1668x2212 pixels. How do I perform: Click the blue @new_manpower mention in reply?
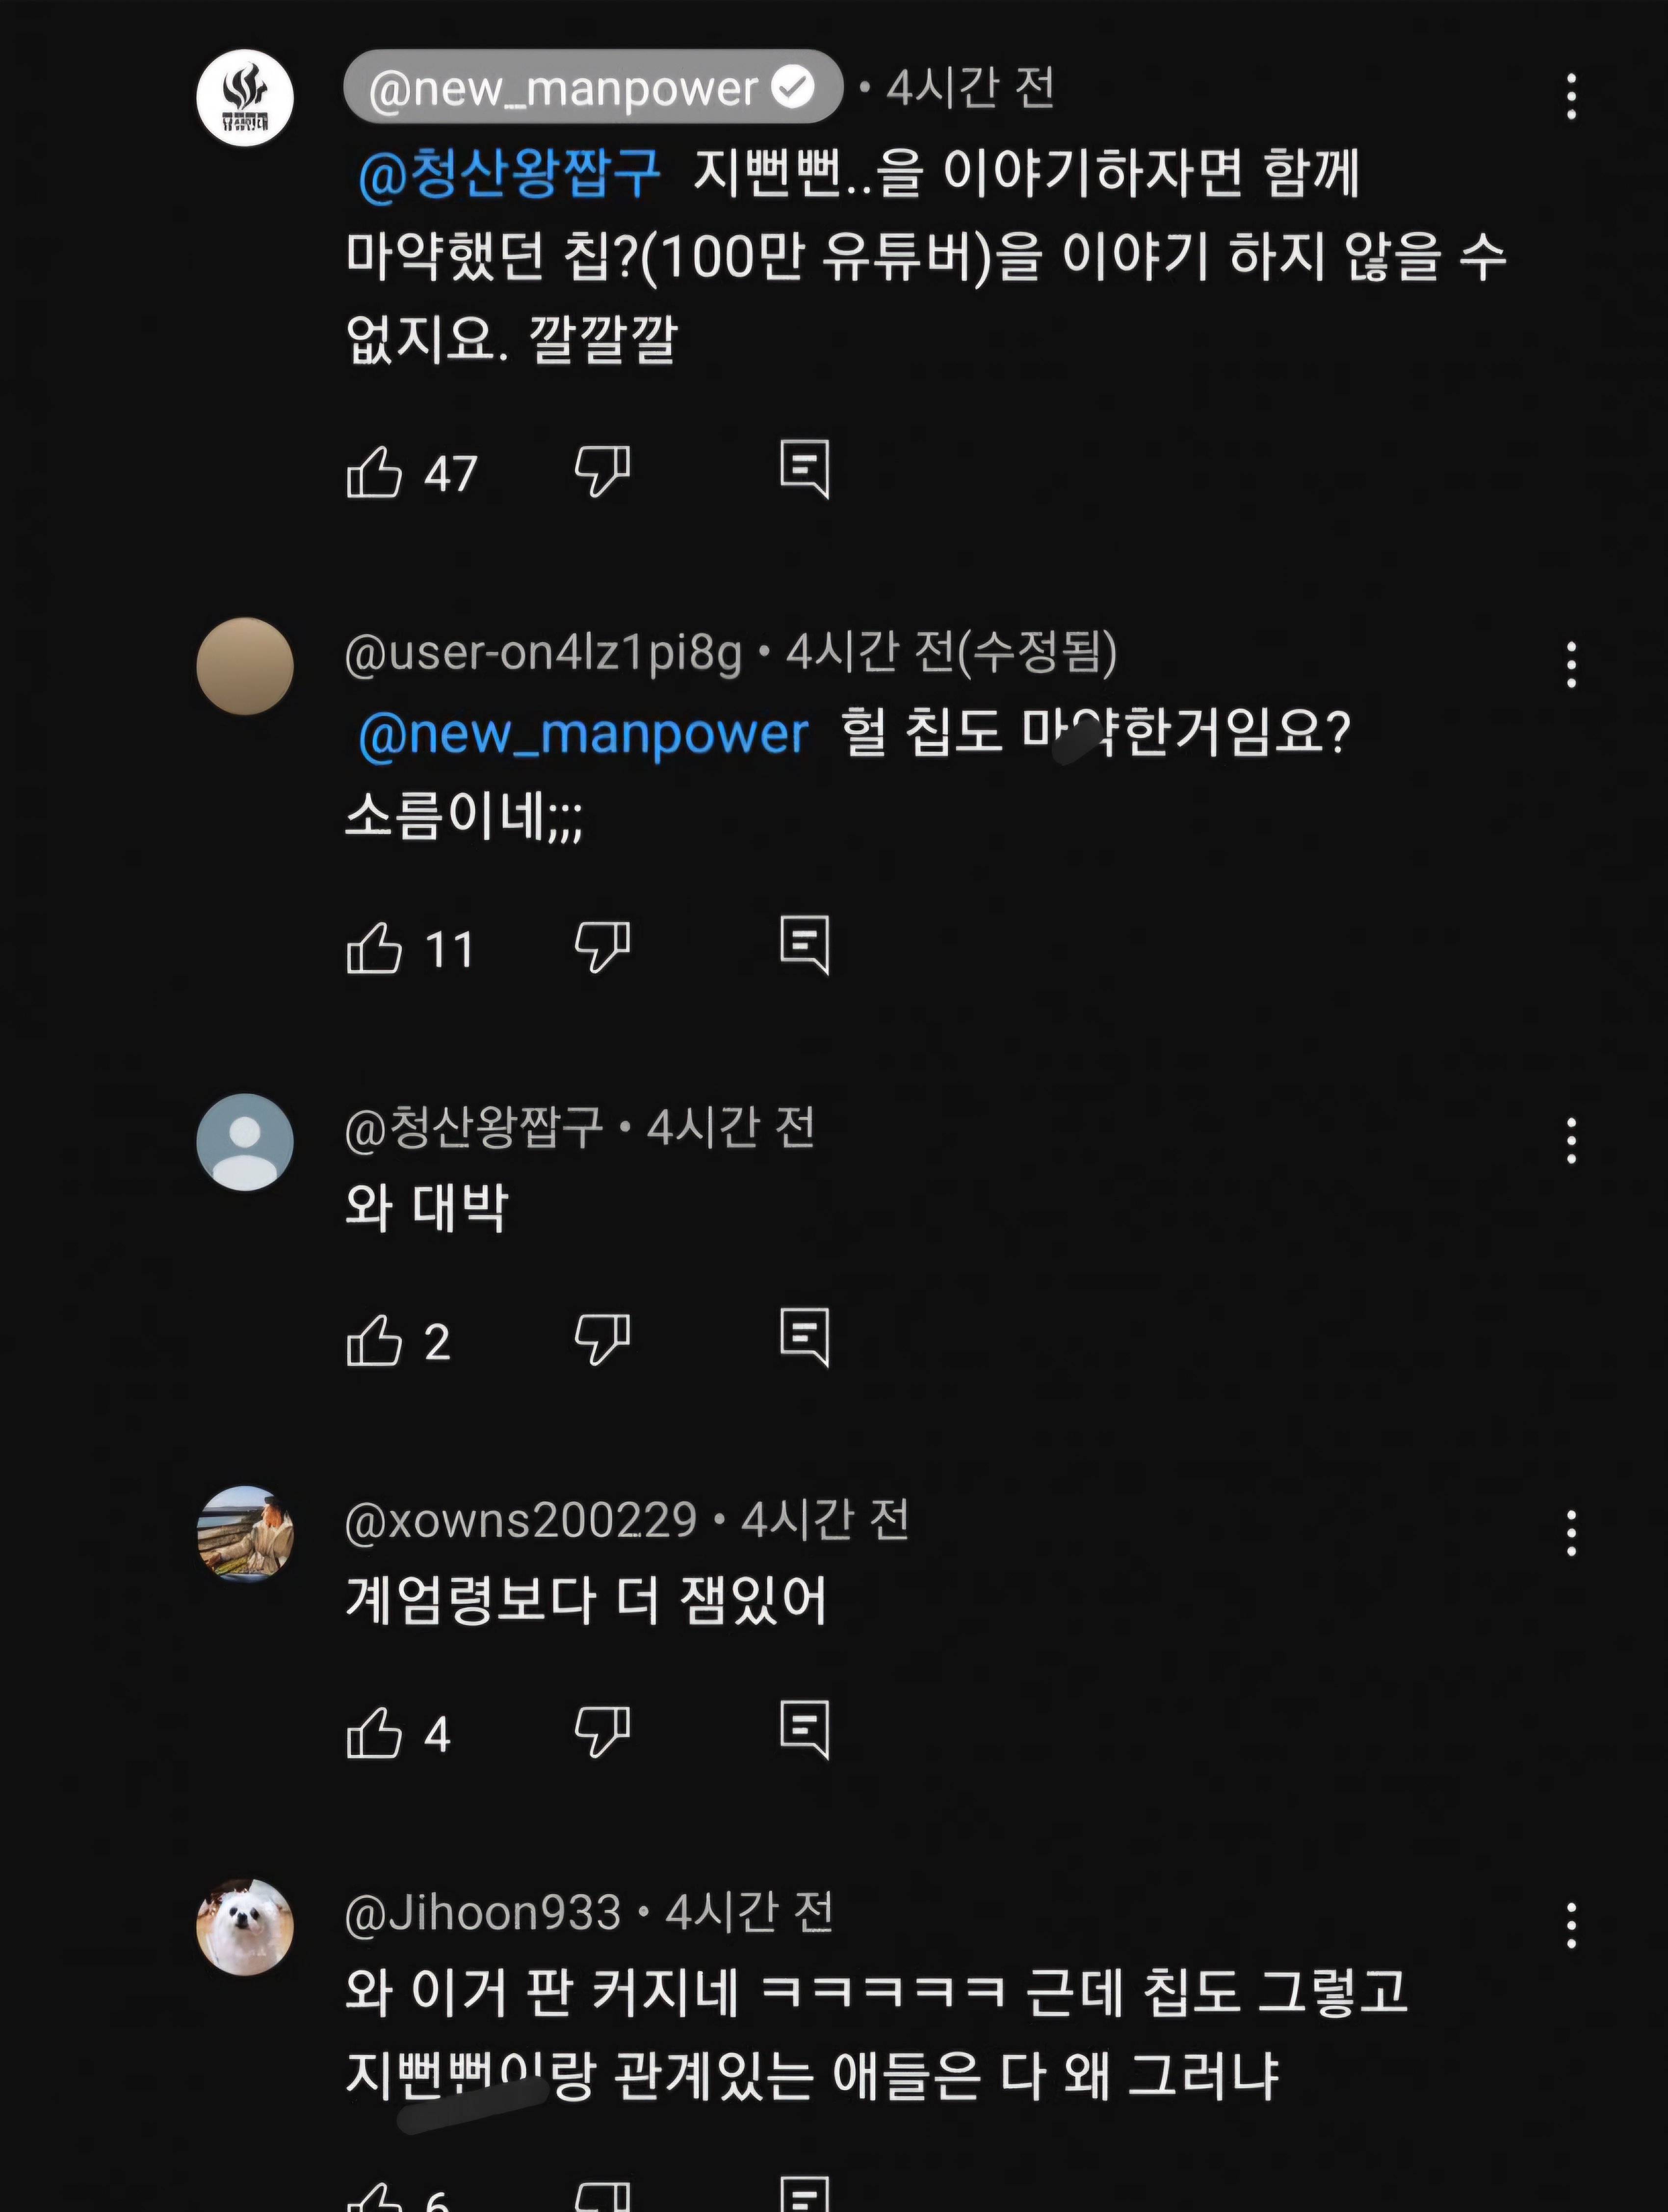point(583,734)
